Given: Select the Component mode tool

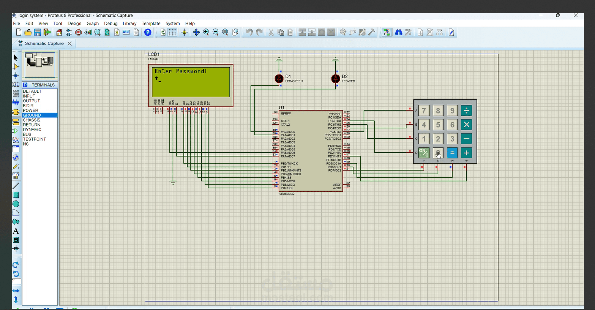Looking at the screenshot, I should click(16, 67).
